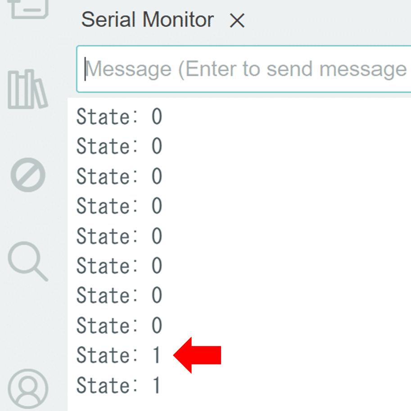Open the Debug sidebar icon
411x411 pixels.
(x=28, y=175)
